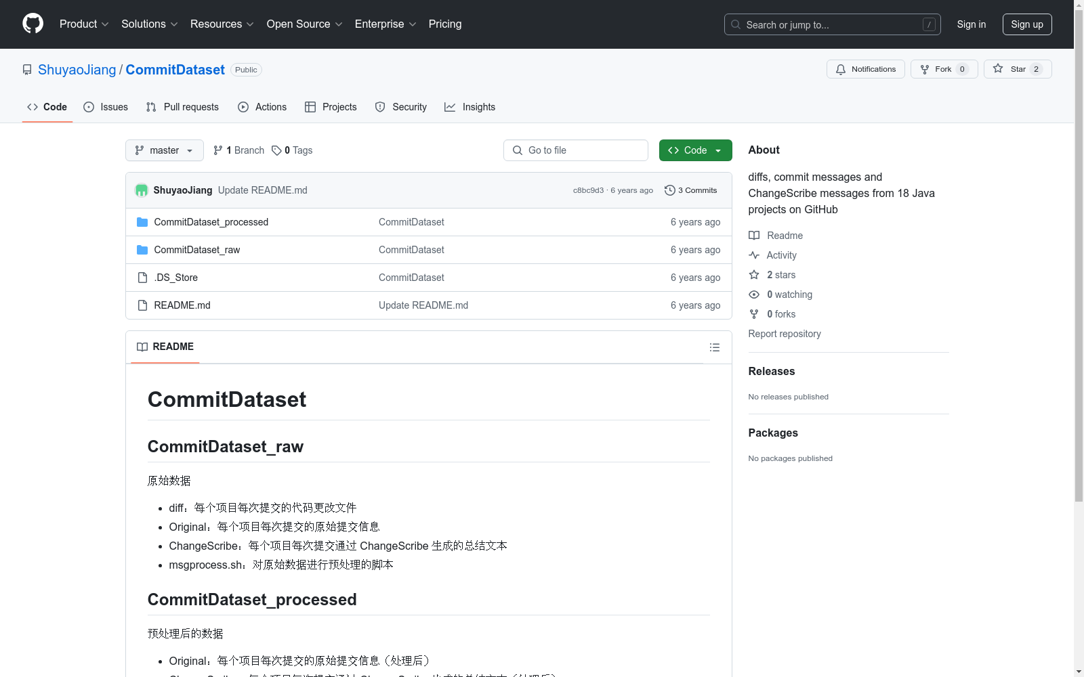Click the history clock icon beside 3 Commits
This screenshot has height=677, width=1084.
click(x=670, y=190)
